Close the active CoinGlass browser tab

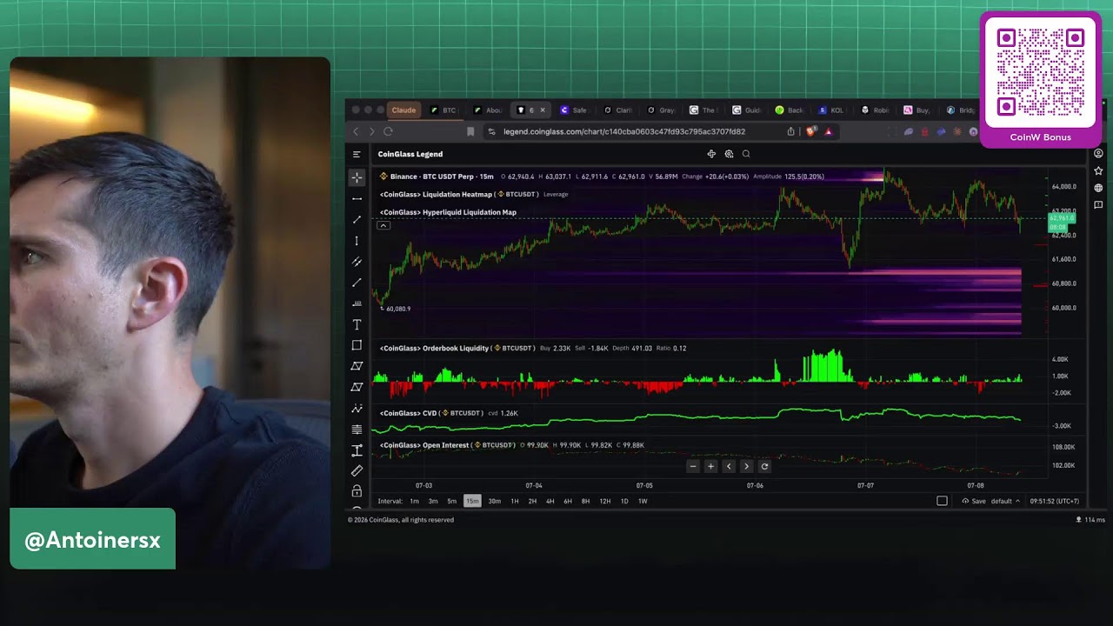tap(543, 110)
